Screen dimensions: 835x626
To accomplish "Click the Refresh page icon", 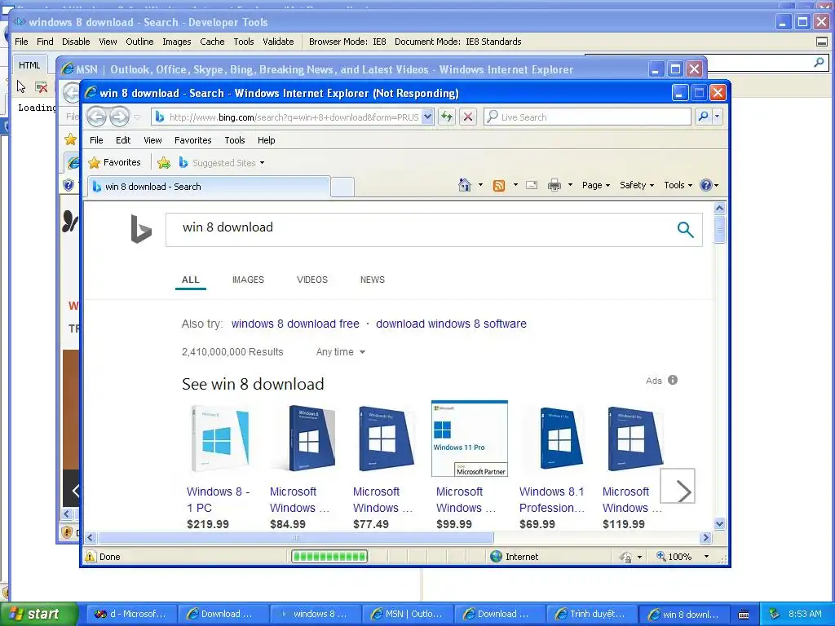I will (446, 117).
